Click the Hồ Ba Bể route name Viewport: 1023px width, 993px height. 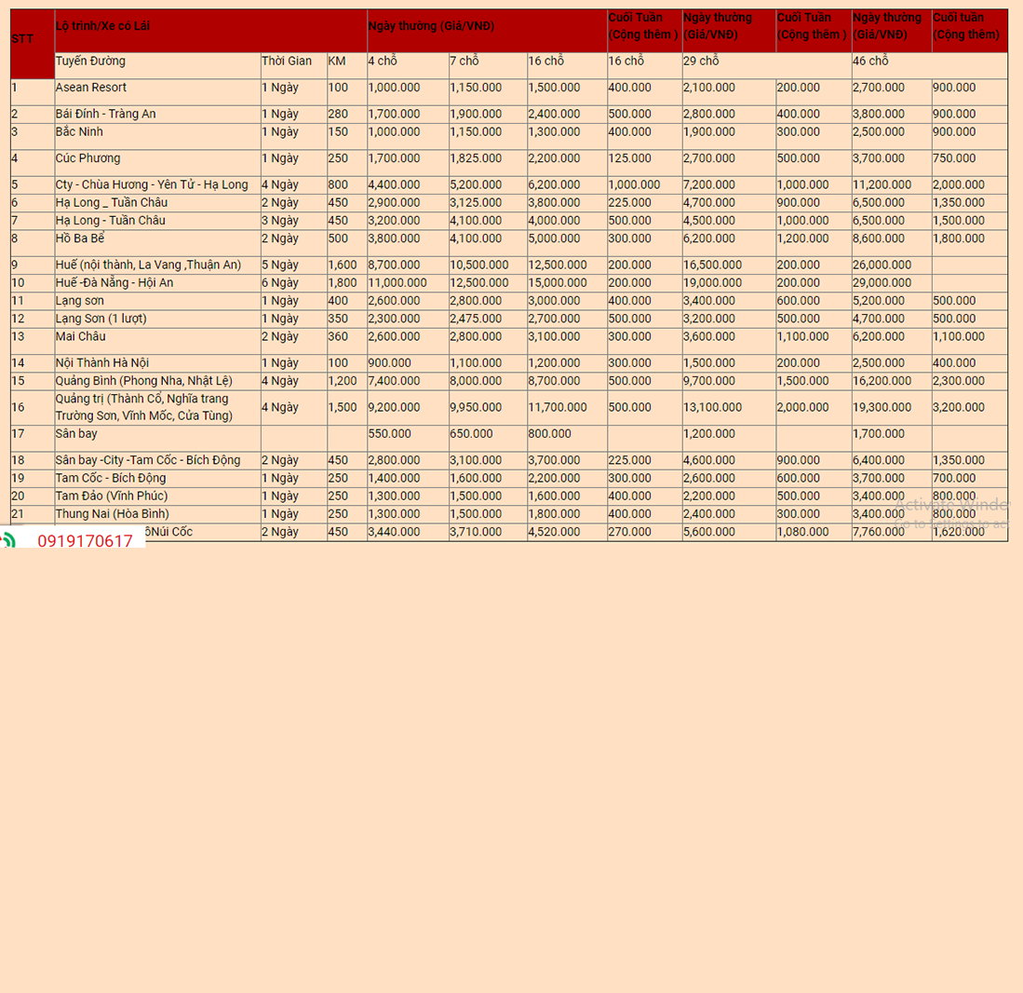[80, 238]
